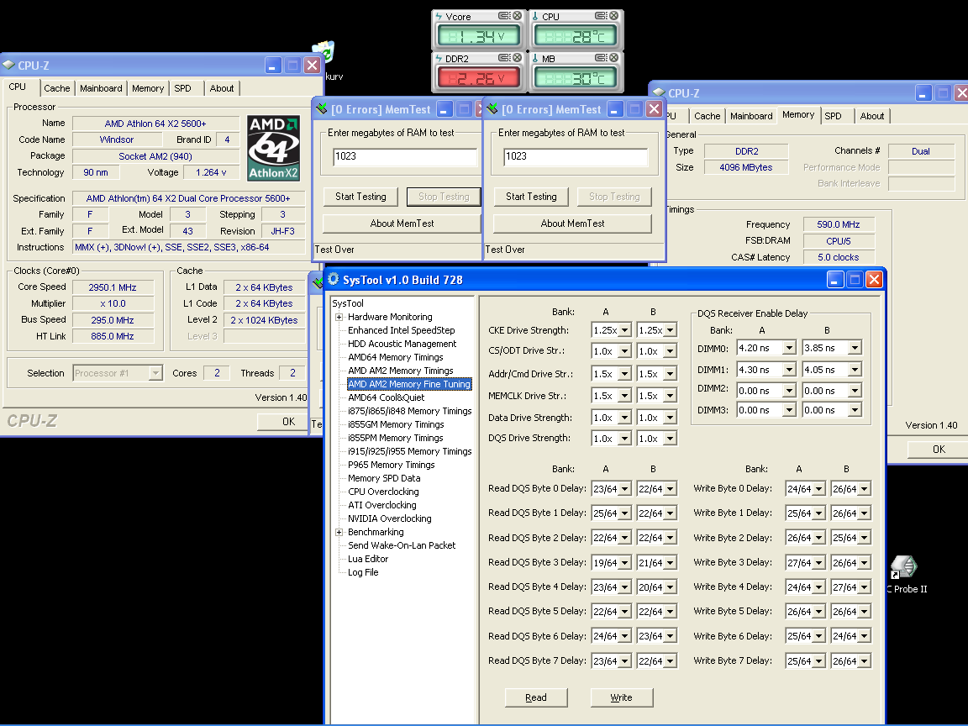Close the CPU temperature gadget
The width and height of the screenshot is (968, 726).
pyautogui.click(x=613, y=16)
